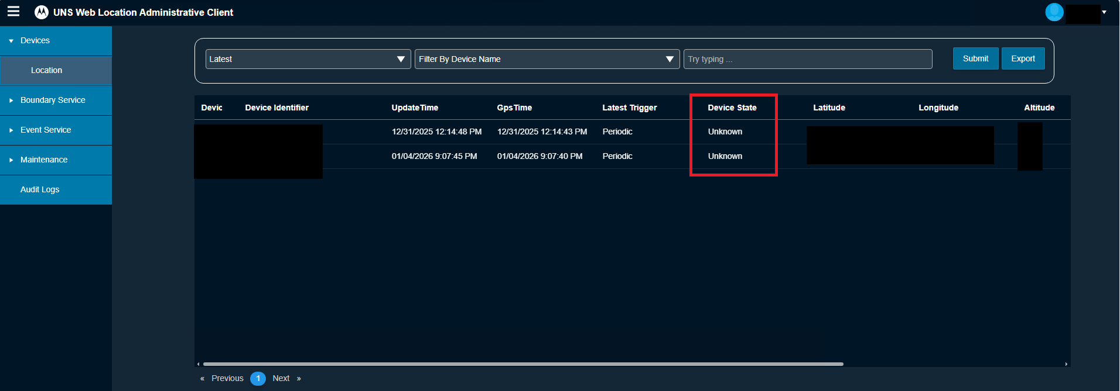Click the GpsTime column header
Image resolution: width=1120 pixels, height=391 pixels.
pos(514,108)
